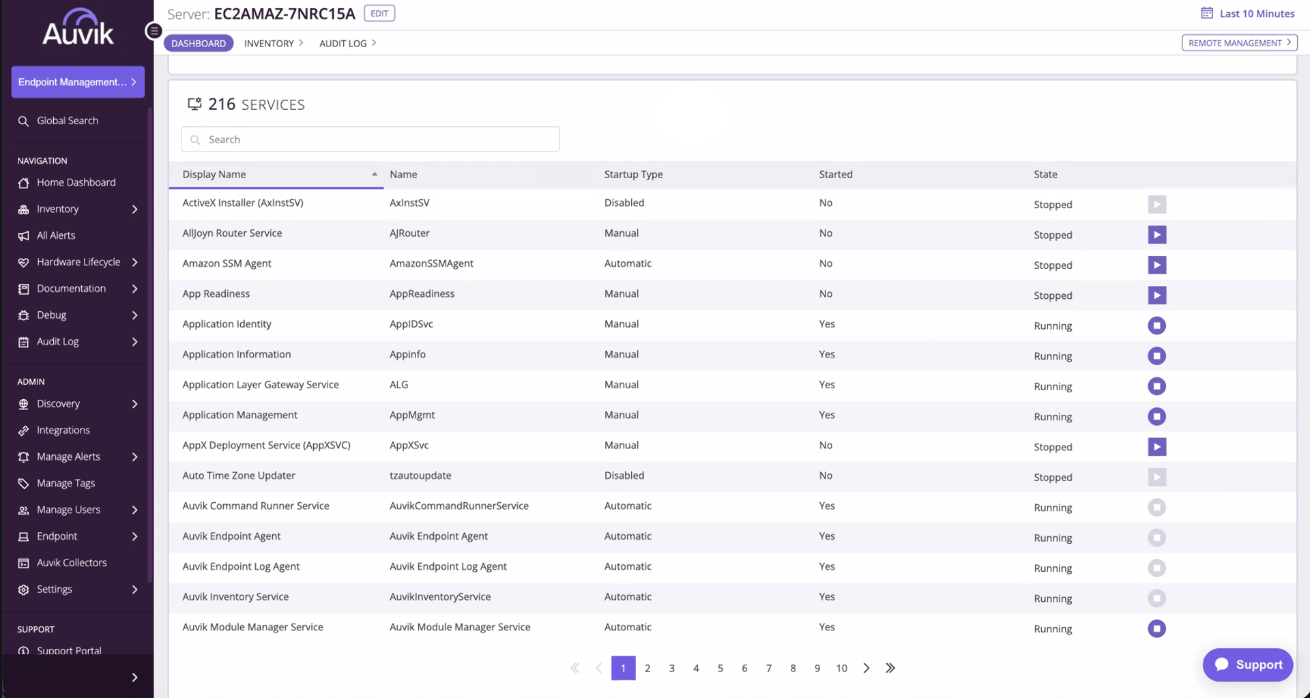
Task: Open the AUDIT LOG tab menu
Action: pos(348,43)
